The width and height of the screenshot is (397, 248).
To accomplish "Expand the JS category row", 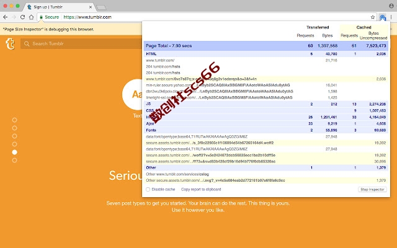I will [266, 104].
